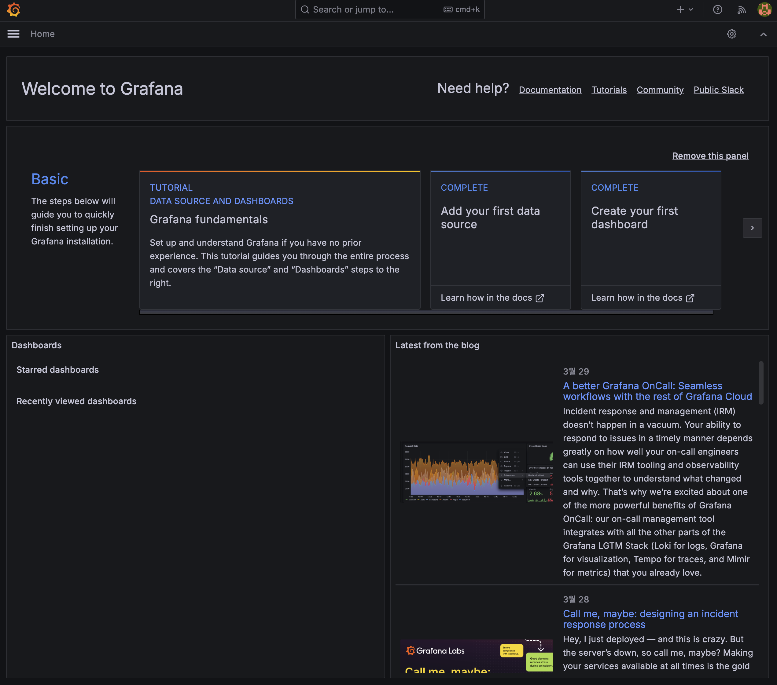The width and height of the screenshot is (777, 685).
Task: Click the Grafana logo icon
Action: tap(14, 9)
